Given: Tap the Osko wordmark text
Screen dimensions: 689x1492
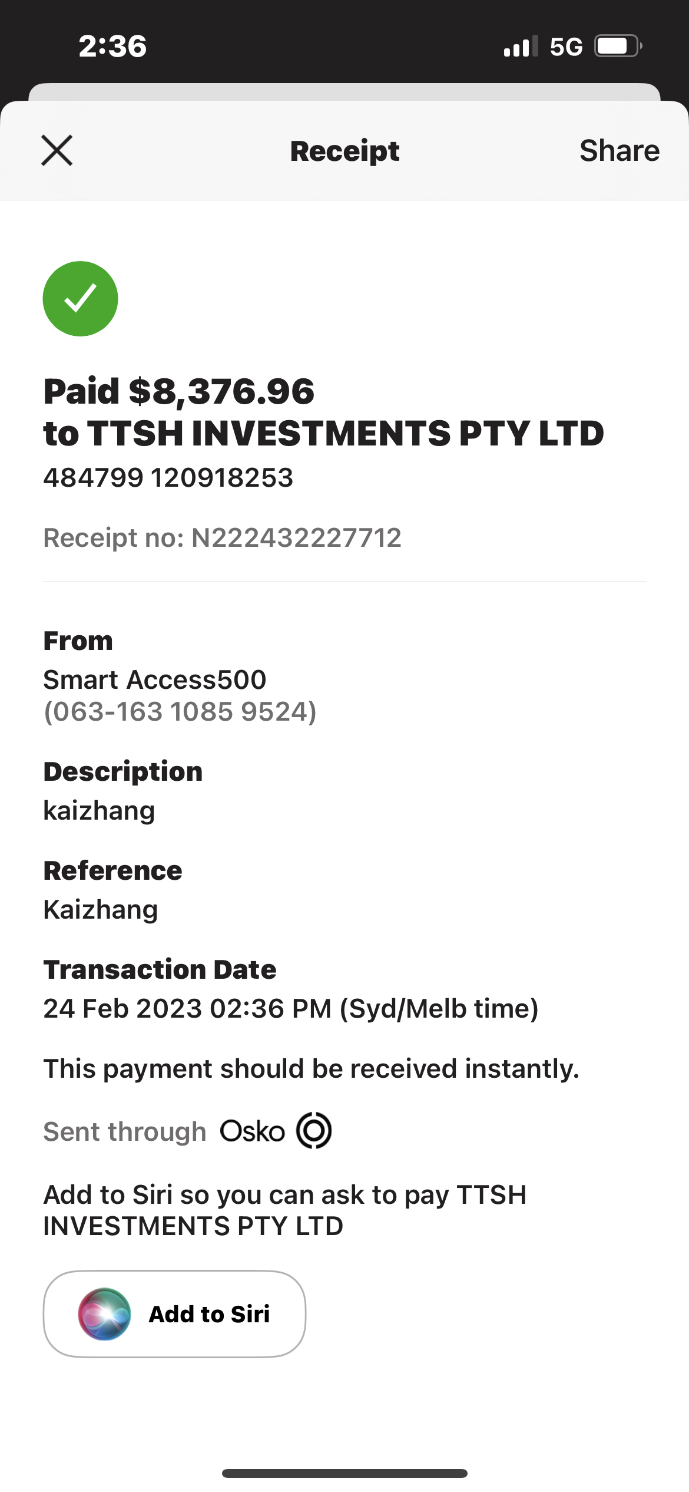Looking at the screenshot, I should click(253, 1131).
